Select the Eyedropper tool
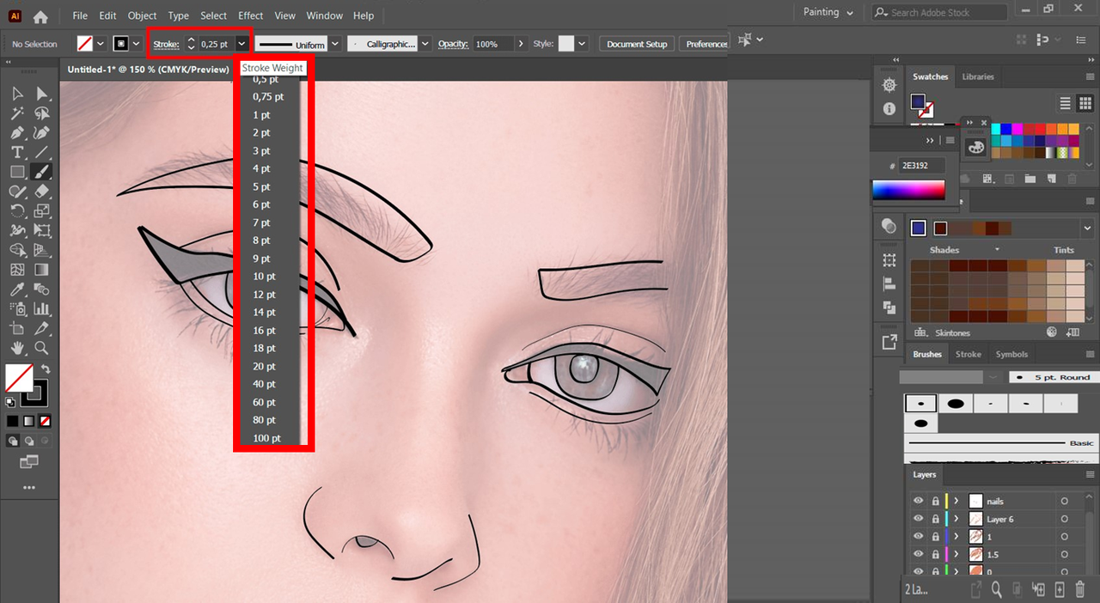The image size is (1100, 603). pyautogui.click(x=17, y=289)
